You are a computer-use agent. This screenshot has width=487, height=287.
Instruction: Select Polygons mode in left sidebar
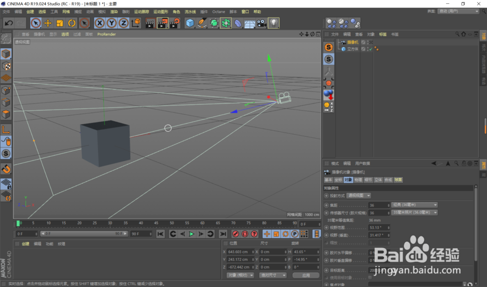6,114
